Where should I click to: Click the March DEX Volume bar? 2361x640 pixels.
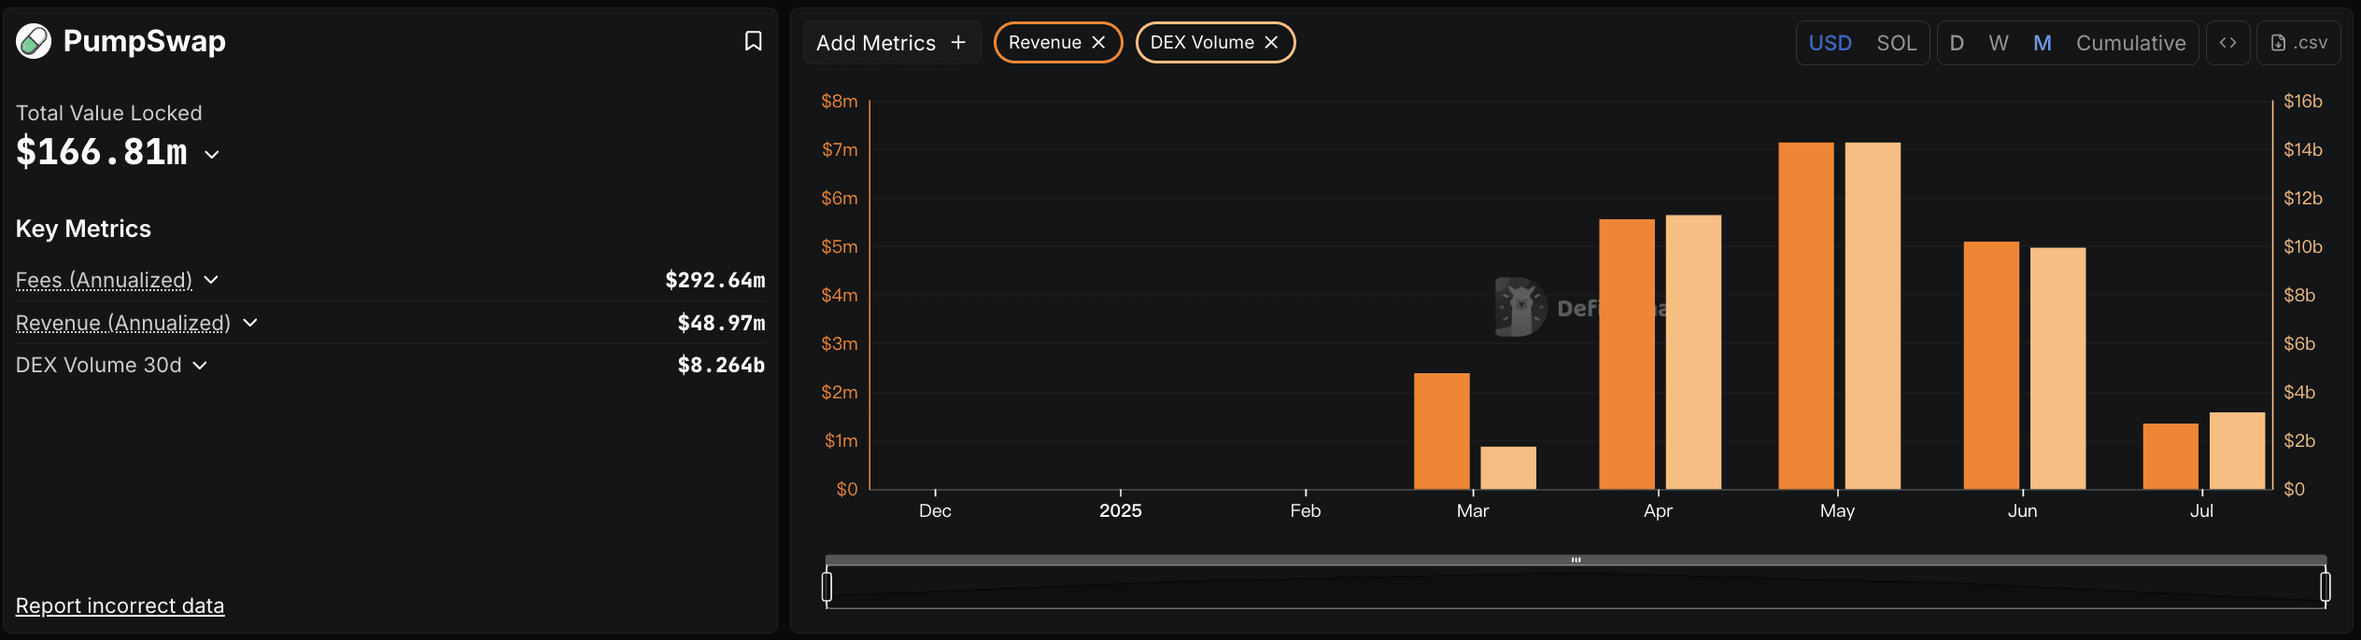[x=1508, y=467]
